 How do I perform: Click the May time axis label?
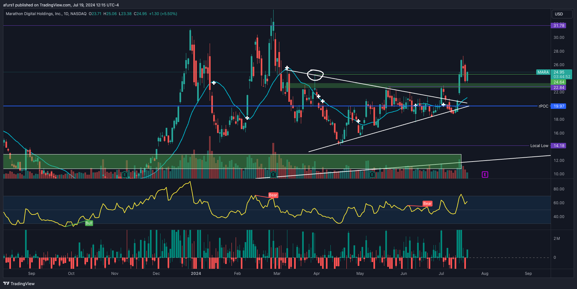(360, 274)
